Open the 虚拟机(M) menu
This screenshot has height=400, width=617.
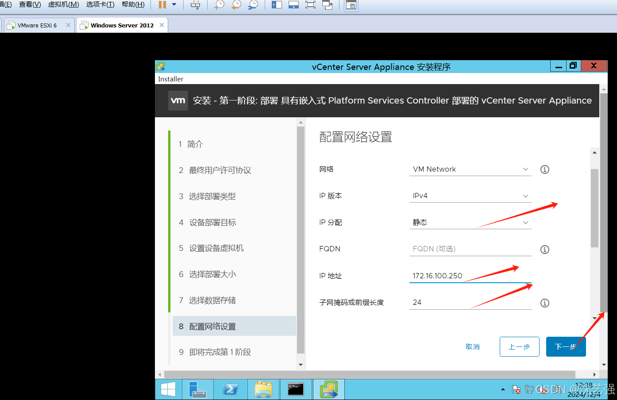pos(63,4)
